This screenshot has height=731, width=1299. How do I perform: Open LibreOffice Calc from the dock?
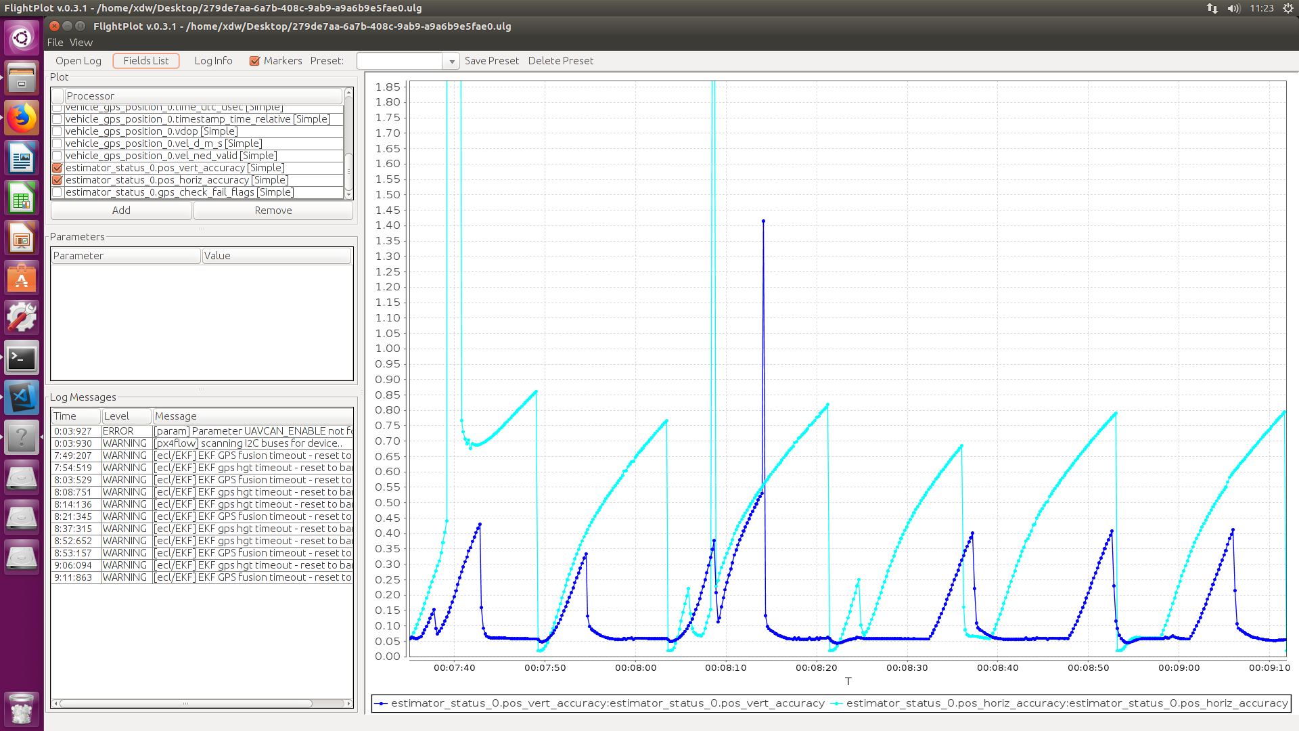coord(22,198)
